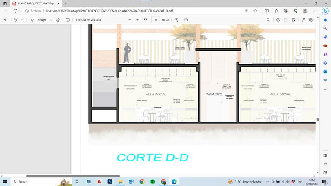Image resolution: width=331 pixels, height=186 pixels.
Task: Rotate the PDF page
Action: point(176,20)
